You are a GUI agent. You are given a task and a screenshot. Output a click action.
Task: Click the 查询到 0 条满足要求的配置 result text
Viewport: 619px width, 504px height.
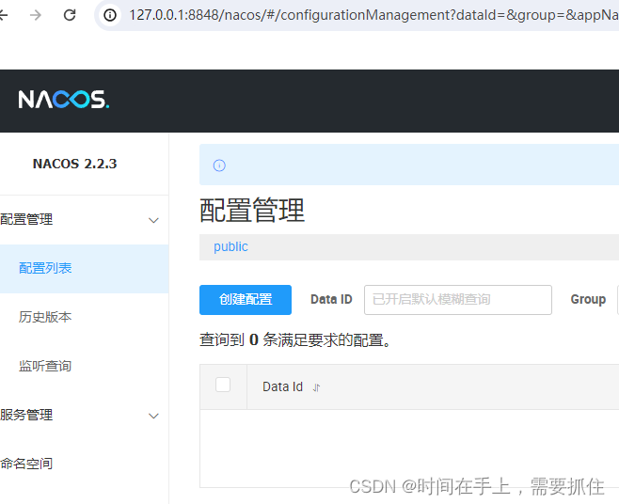pyautogui.click(x=295, y=339)
